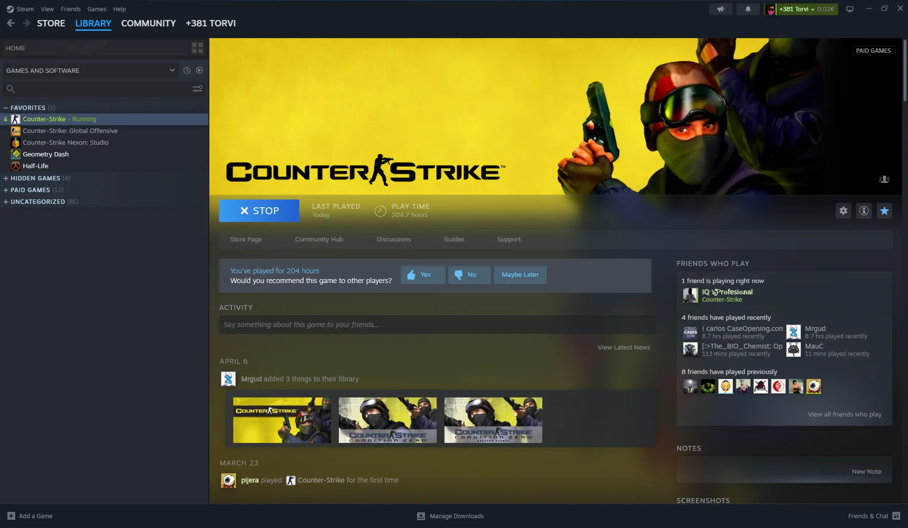The width and height of the screenshot is (908, 528).
Task: Click the Geometry Dash game icon
Action: (x=16, y=154)
